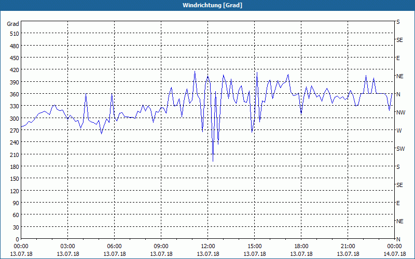Pick the 360 label on the left axis

coord(15,94)
